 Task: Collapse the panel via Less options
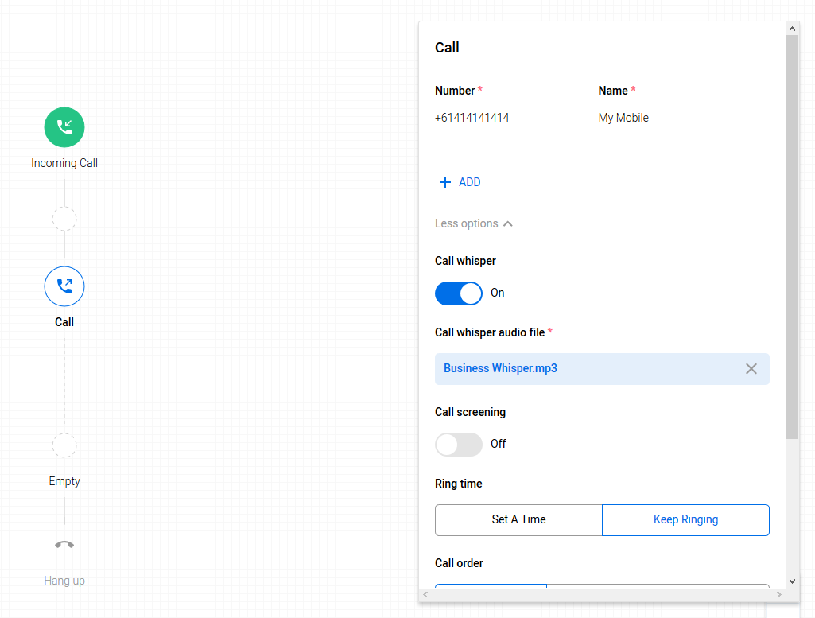(474, 223)
